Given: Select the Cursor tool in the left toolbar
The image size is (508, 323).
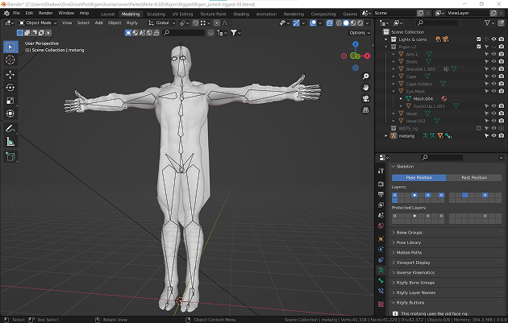Looking at the screenshot, I should 10,60.
